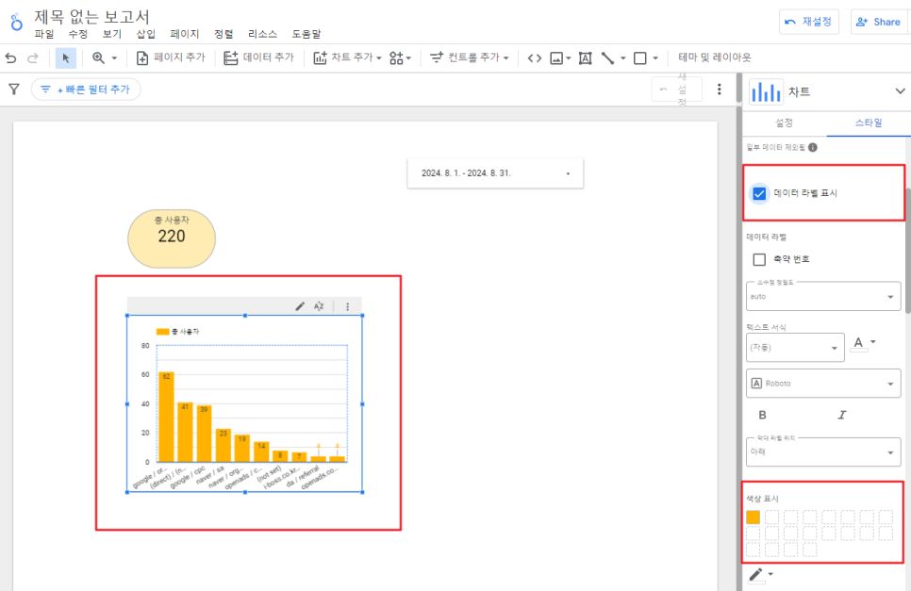Undo the last action
The width and height of the screenshot is (911, 591).
[11, 58]
